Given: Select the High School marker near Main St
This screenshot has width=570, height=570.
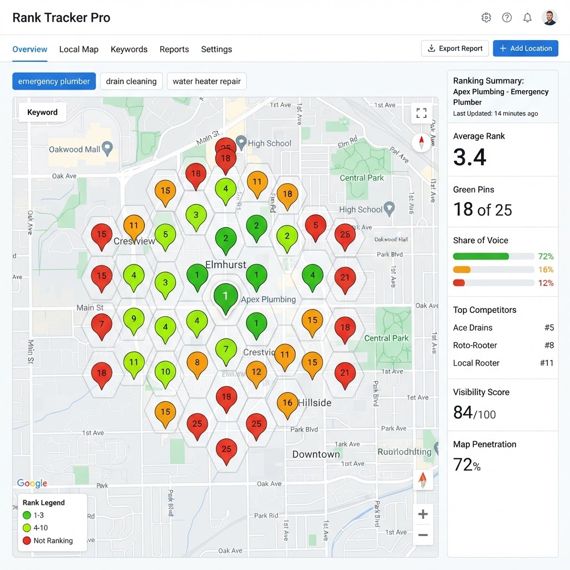Looking at the screenshot, I should coord(241,143).
